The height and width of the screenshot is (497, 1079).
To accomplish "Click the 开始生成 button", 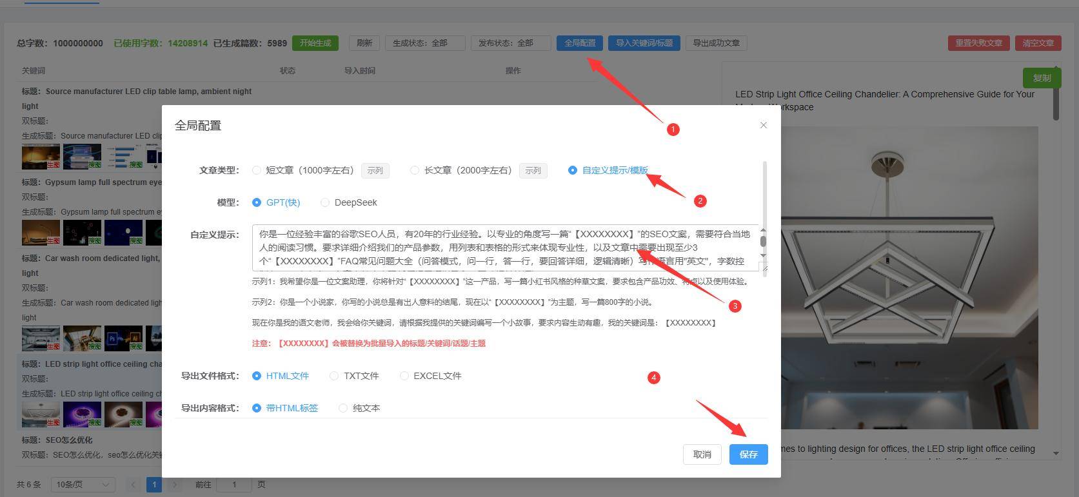I will click(315, 43).
